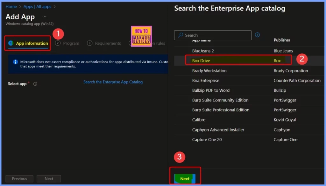The height and width of the screenshot is (186, 326).
Task: Sort by the Publisher column header
Action: 282,40
